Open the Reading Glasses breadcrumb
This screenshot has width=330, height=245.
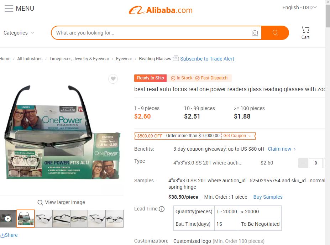point(155,59)
